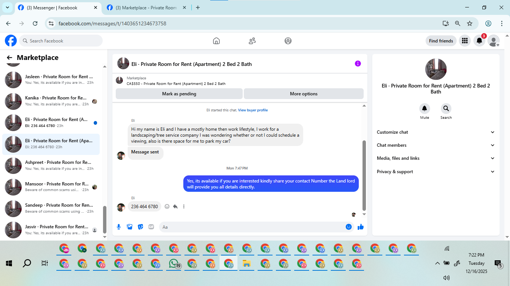Open the browser zoom magnifier icon
This screenshot has width=510, height=286.
point(457,23)
